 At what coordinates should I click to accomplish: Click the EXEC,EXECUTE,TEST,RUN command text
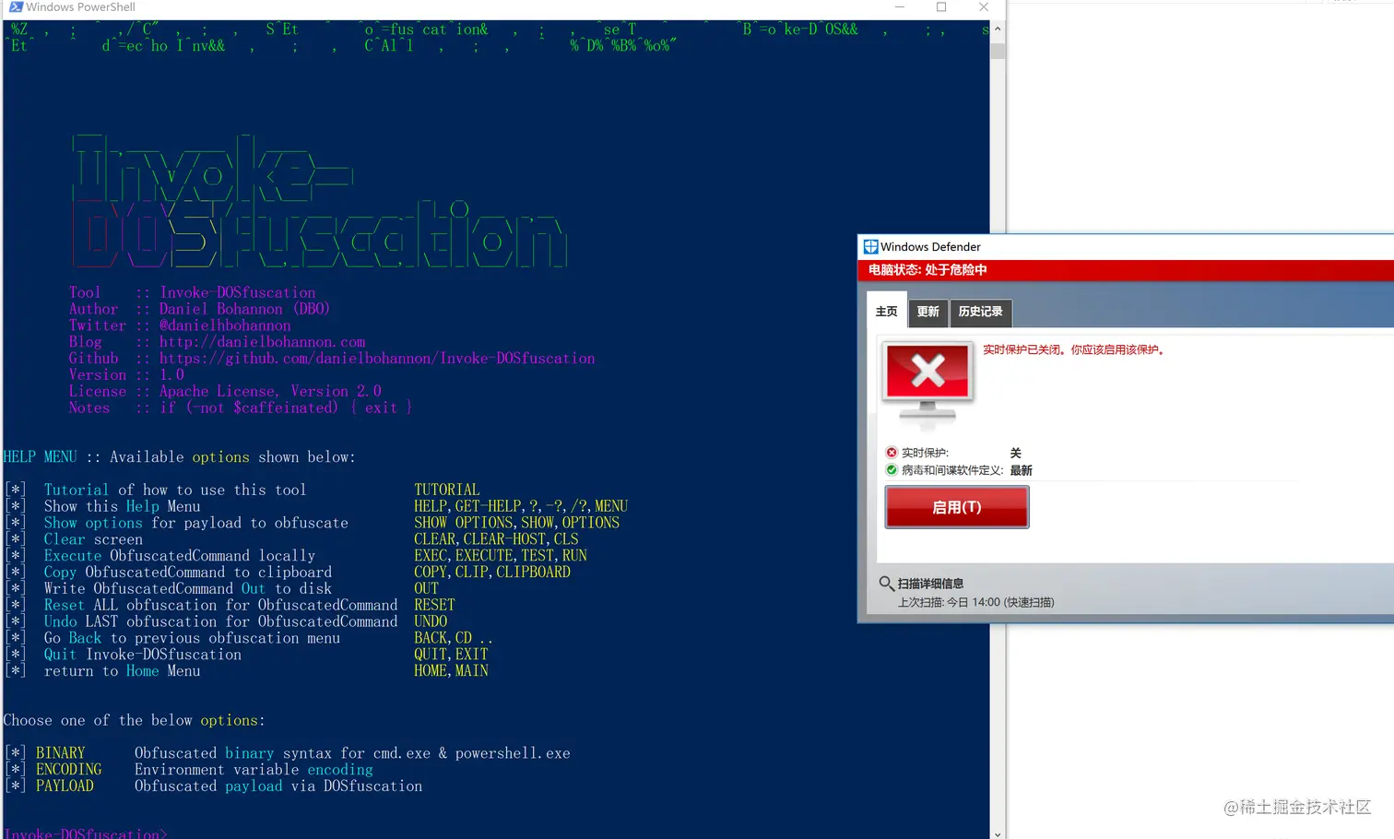point(501,556)
